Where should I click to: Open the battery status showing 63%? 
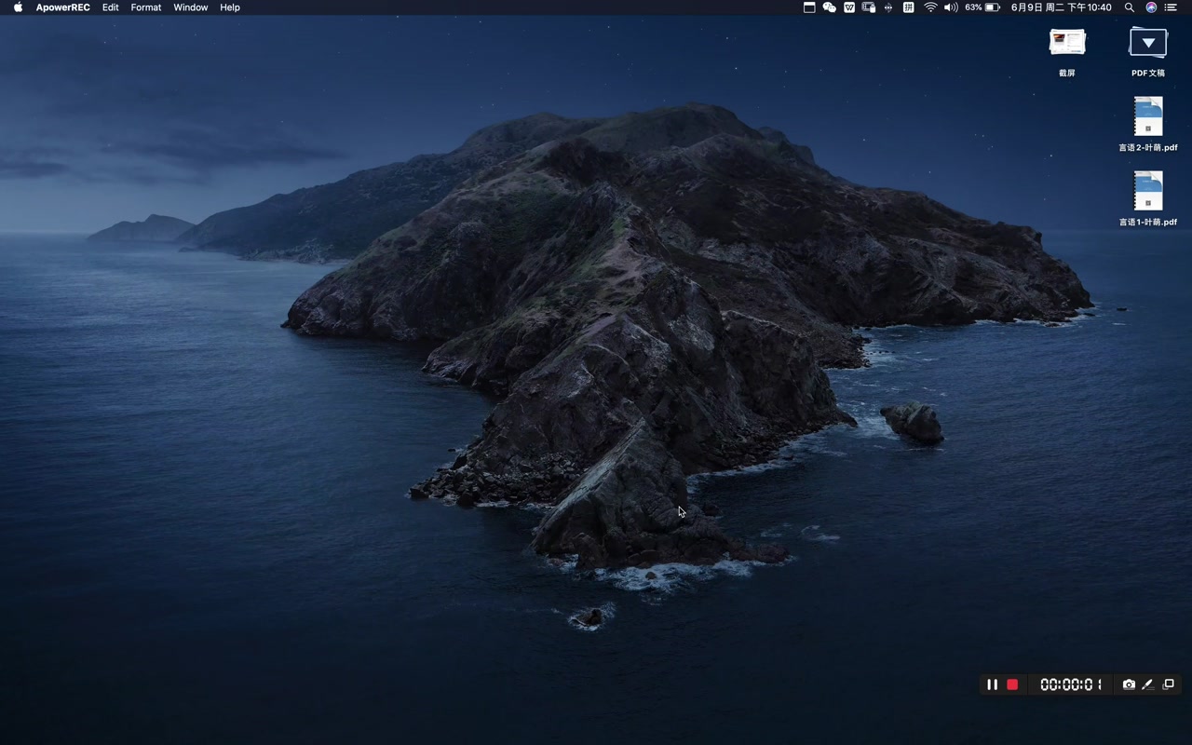point(982,7)
